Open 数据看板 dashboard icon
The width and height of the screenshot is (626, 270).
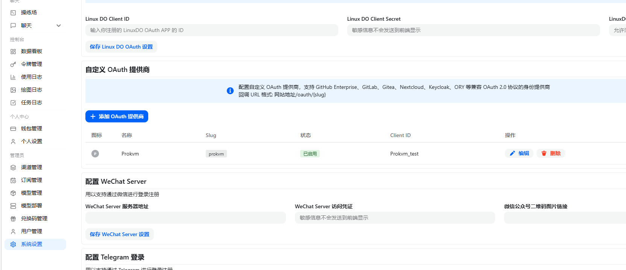click(x=13, y=52)
